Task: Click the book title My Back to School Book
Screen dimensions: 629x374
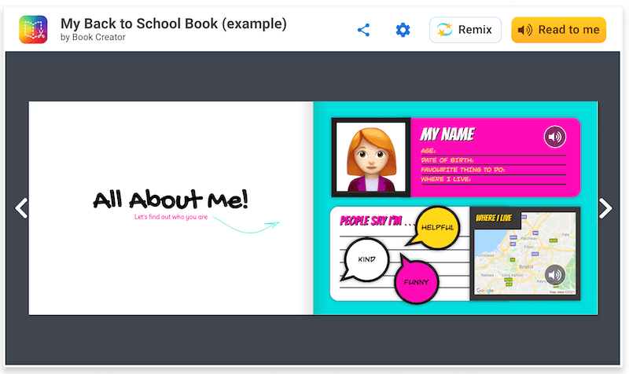Action: (x=173, y=24)
